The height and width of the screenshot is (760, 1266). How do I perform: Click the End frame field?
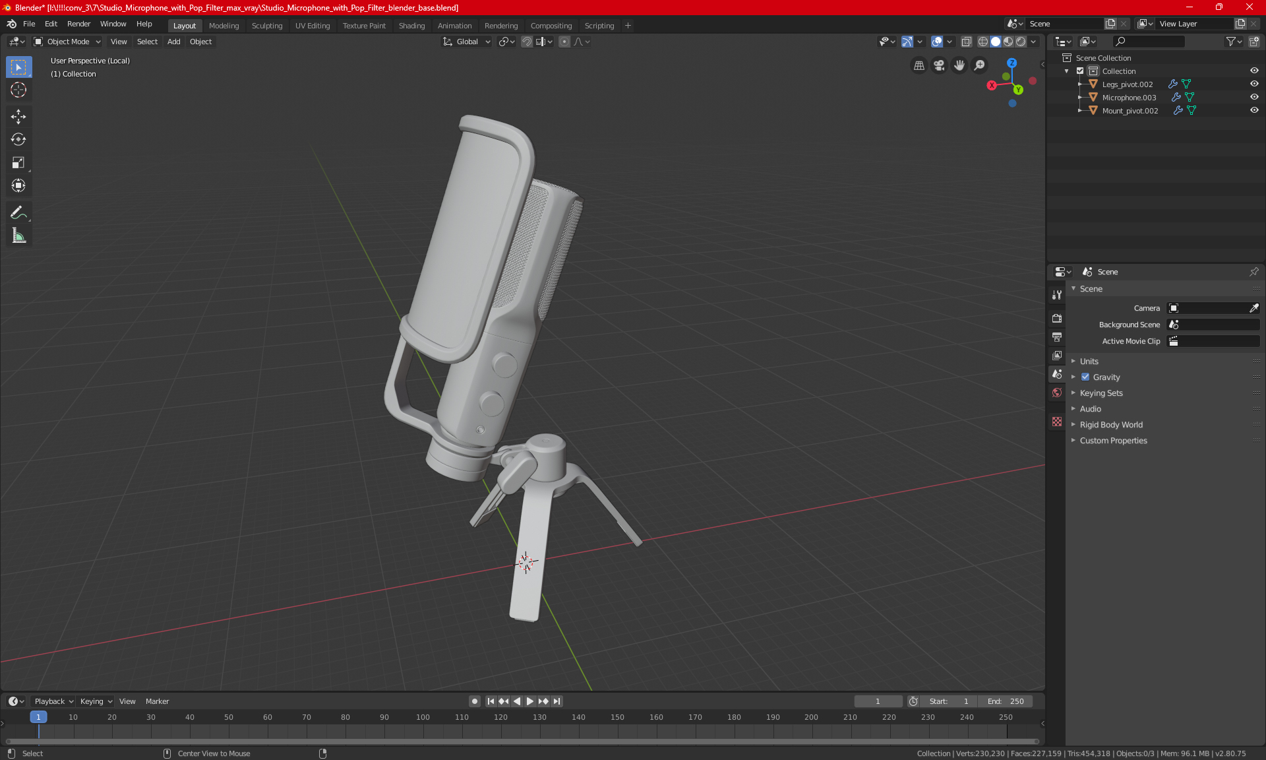pyautogui.click(x=1006, y=701)
